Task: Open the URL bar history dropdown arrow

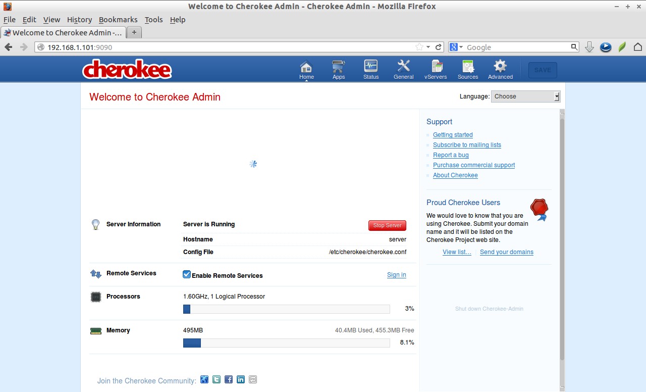Action: pyautogui.click(x=428, y=47)
